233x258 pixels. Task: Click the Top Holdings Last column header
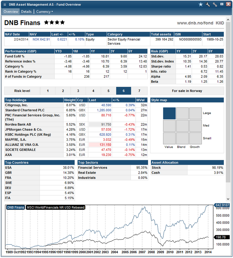(x=100, y=100)
